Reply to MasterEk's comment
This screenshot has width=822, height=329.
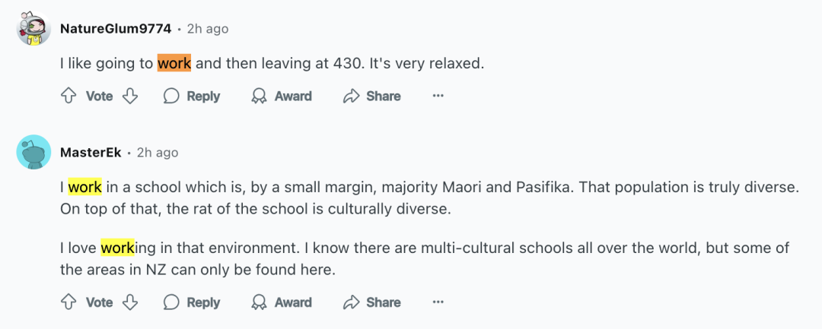[192, 302]
